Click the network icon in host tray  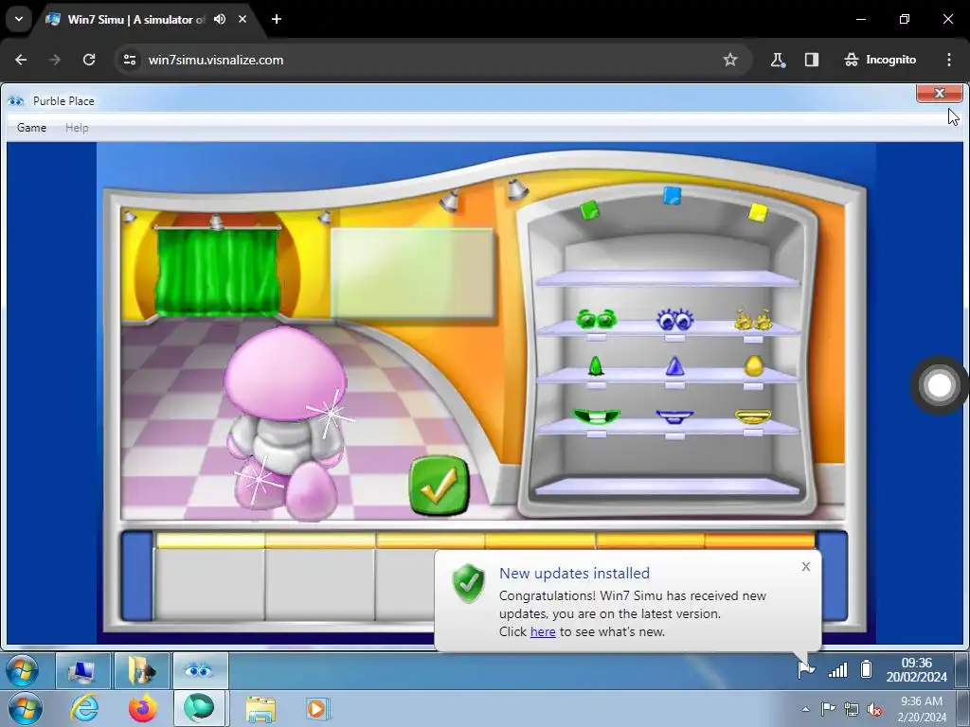pyautogui.click(x=852, y=709)
